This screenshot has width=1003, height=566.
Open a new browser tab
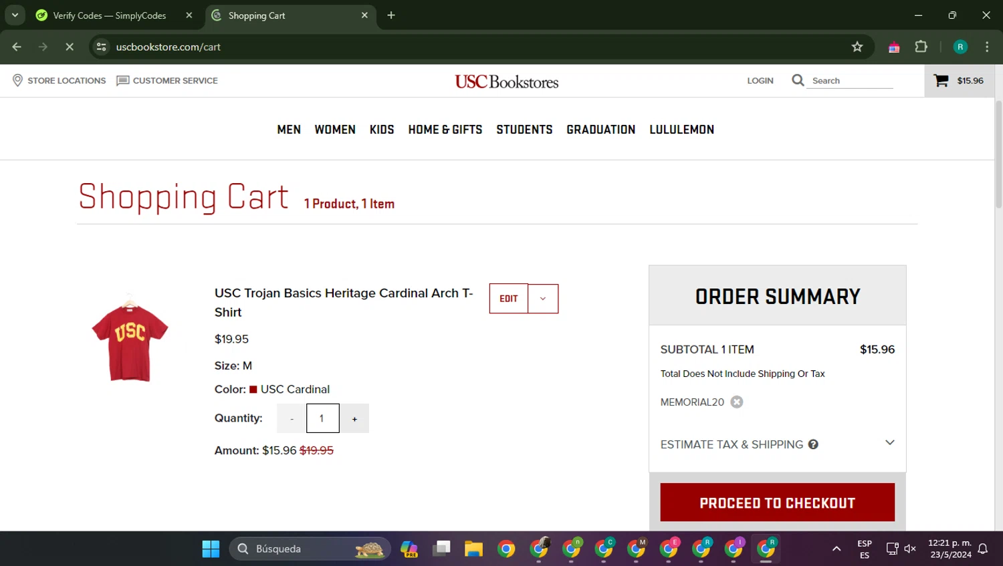coord(391,15)
